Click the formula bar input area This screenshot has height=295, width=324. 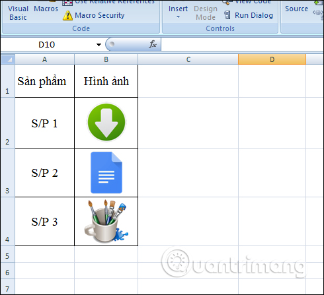(x=242, y=44)
